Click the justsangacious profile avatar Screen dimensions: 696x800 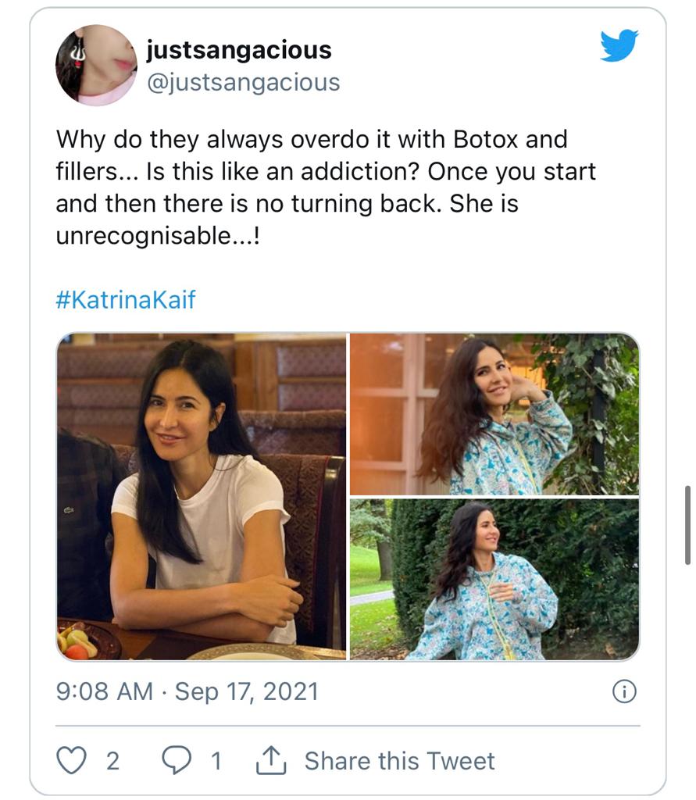93,65
